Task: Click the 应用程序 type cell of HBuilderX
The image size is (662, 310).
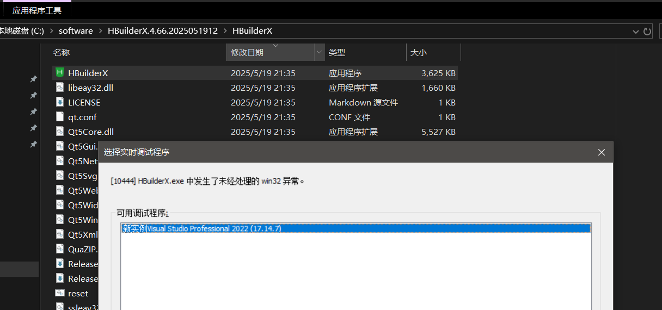Action: click(345, 73)
